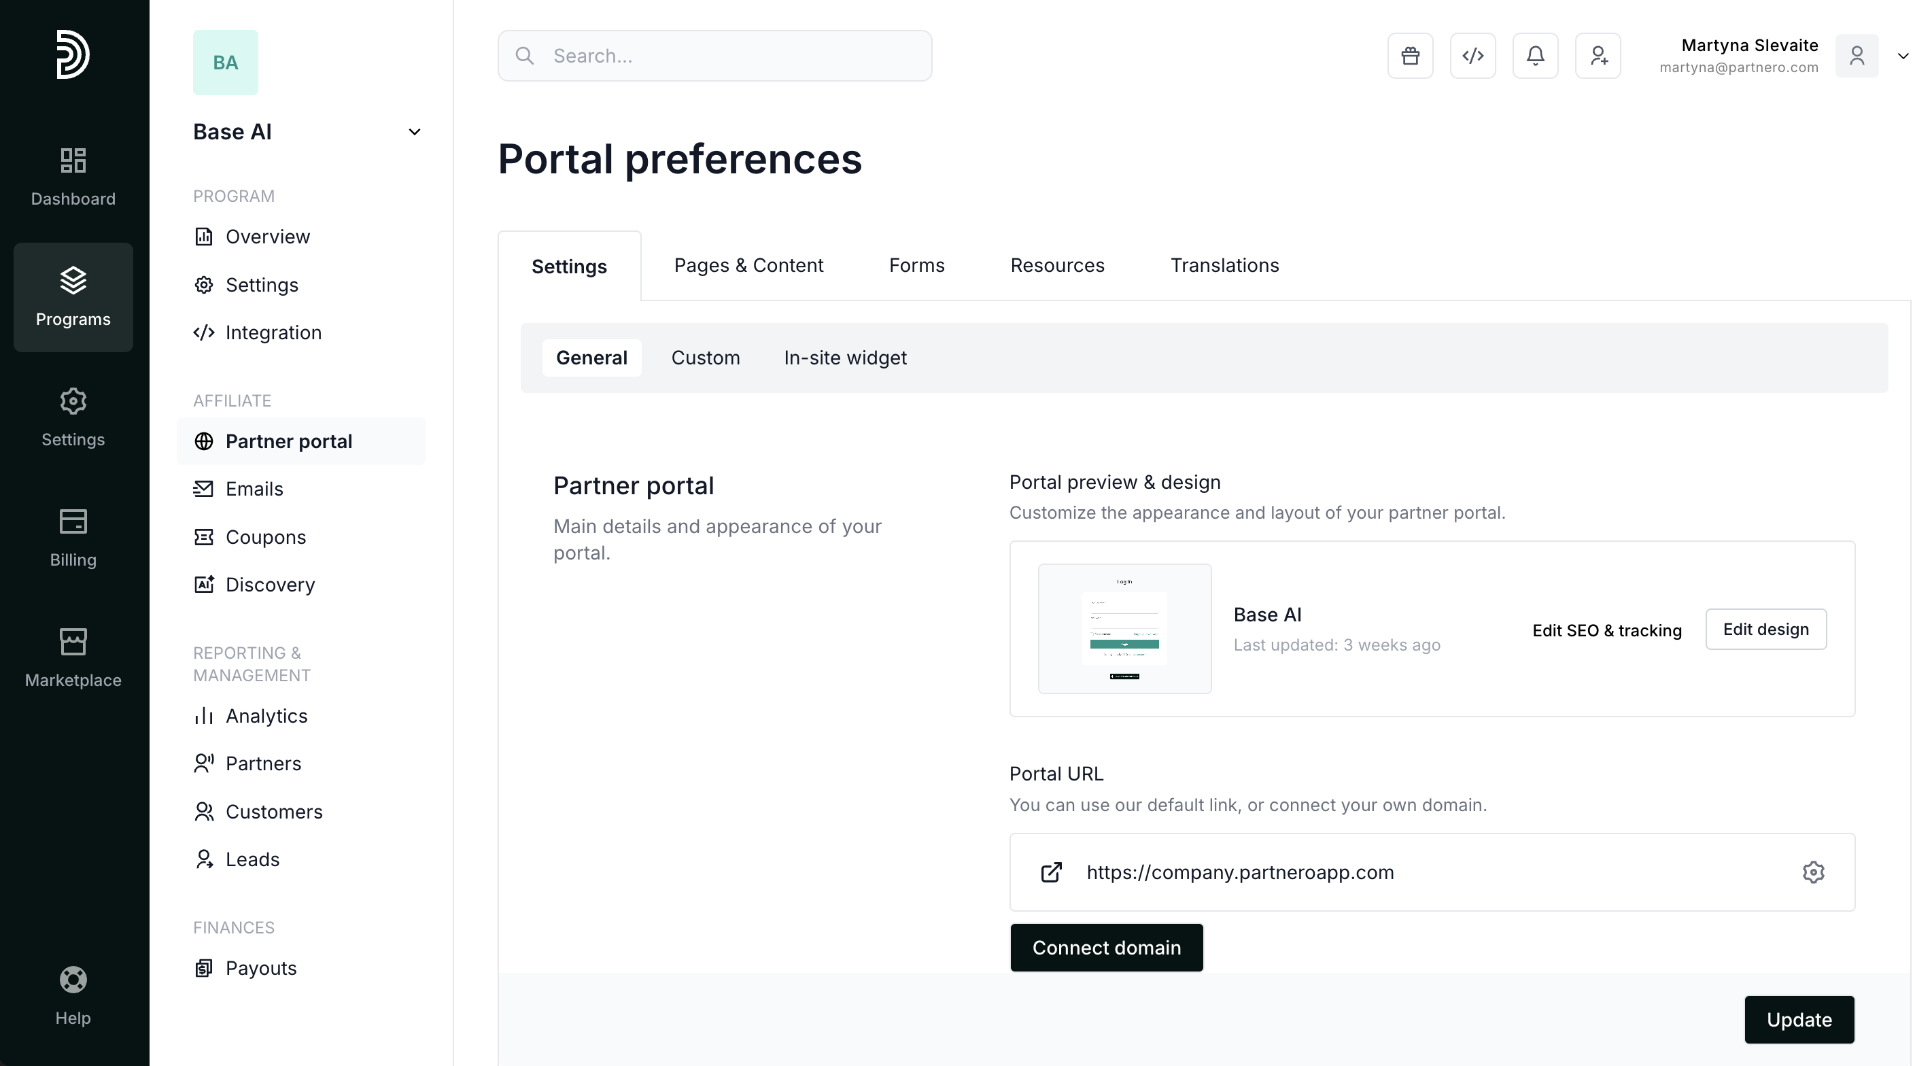Switch to Translations tab
Viewport: 1932px width, 1066px height.
(x=1224, y=266)
